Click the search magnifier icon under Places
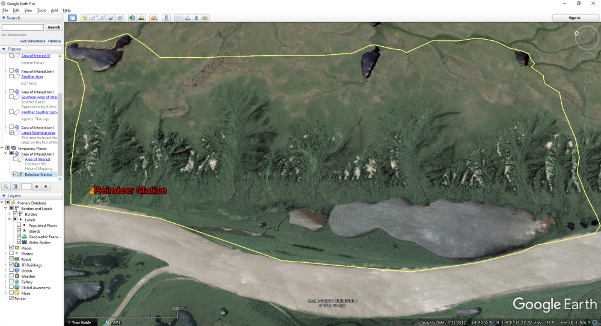 pyautogui.click(x=6, y=186)
